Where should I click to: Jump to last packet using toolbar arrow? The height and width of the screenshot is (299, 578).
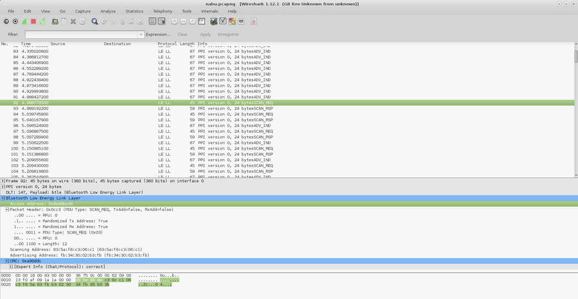pos(141,21)
